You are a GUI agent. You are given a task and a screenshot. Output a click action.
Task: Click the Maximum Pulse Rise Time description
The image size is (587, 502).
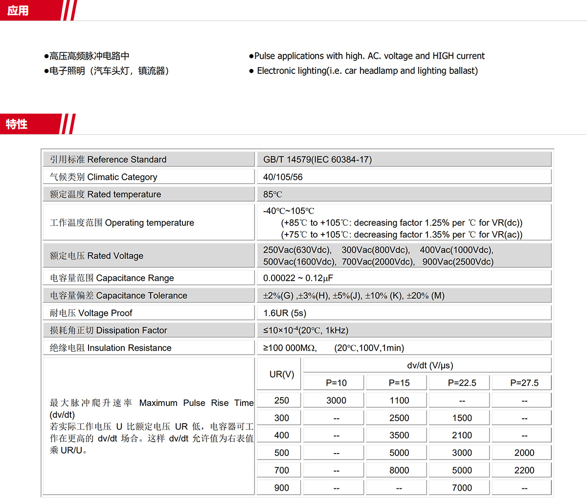click(152, 426)
